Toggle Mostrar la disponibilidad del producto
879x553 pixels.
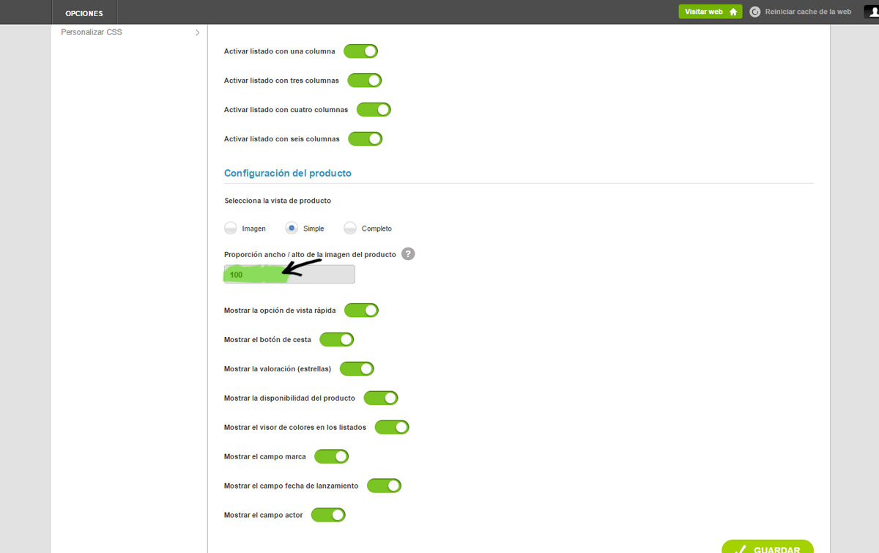click(x=381, y=398)
